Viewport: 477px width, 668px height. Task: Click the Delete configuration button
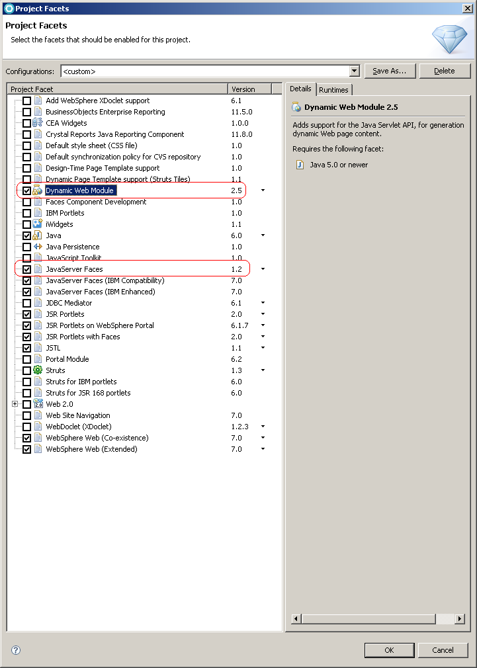tap(445, 71)
